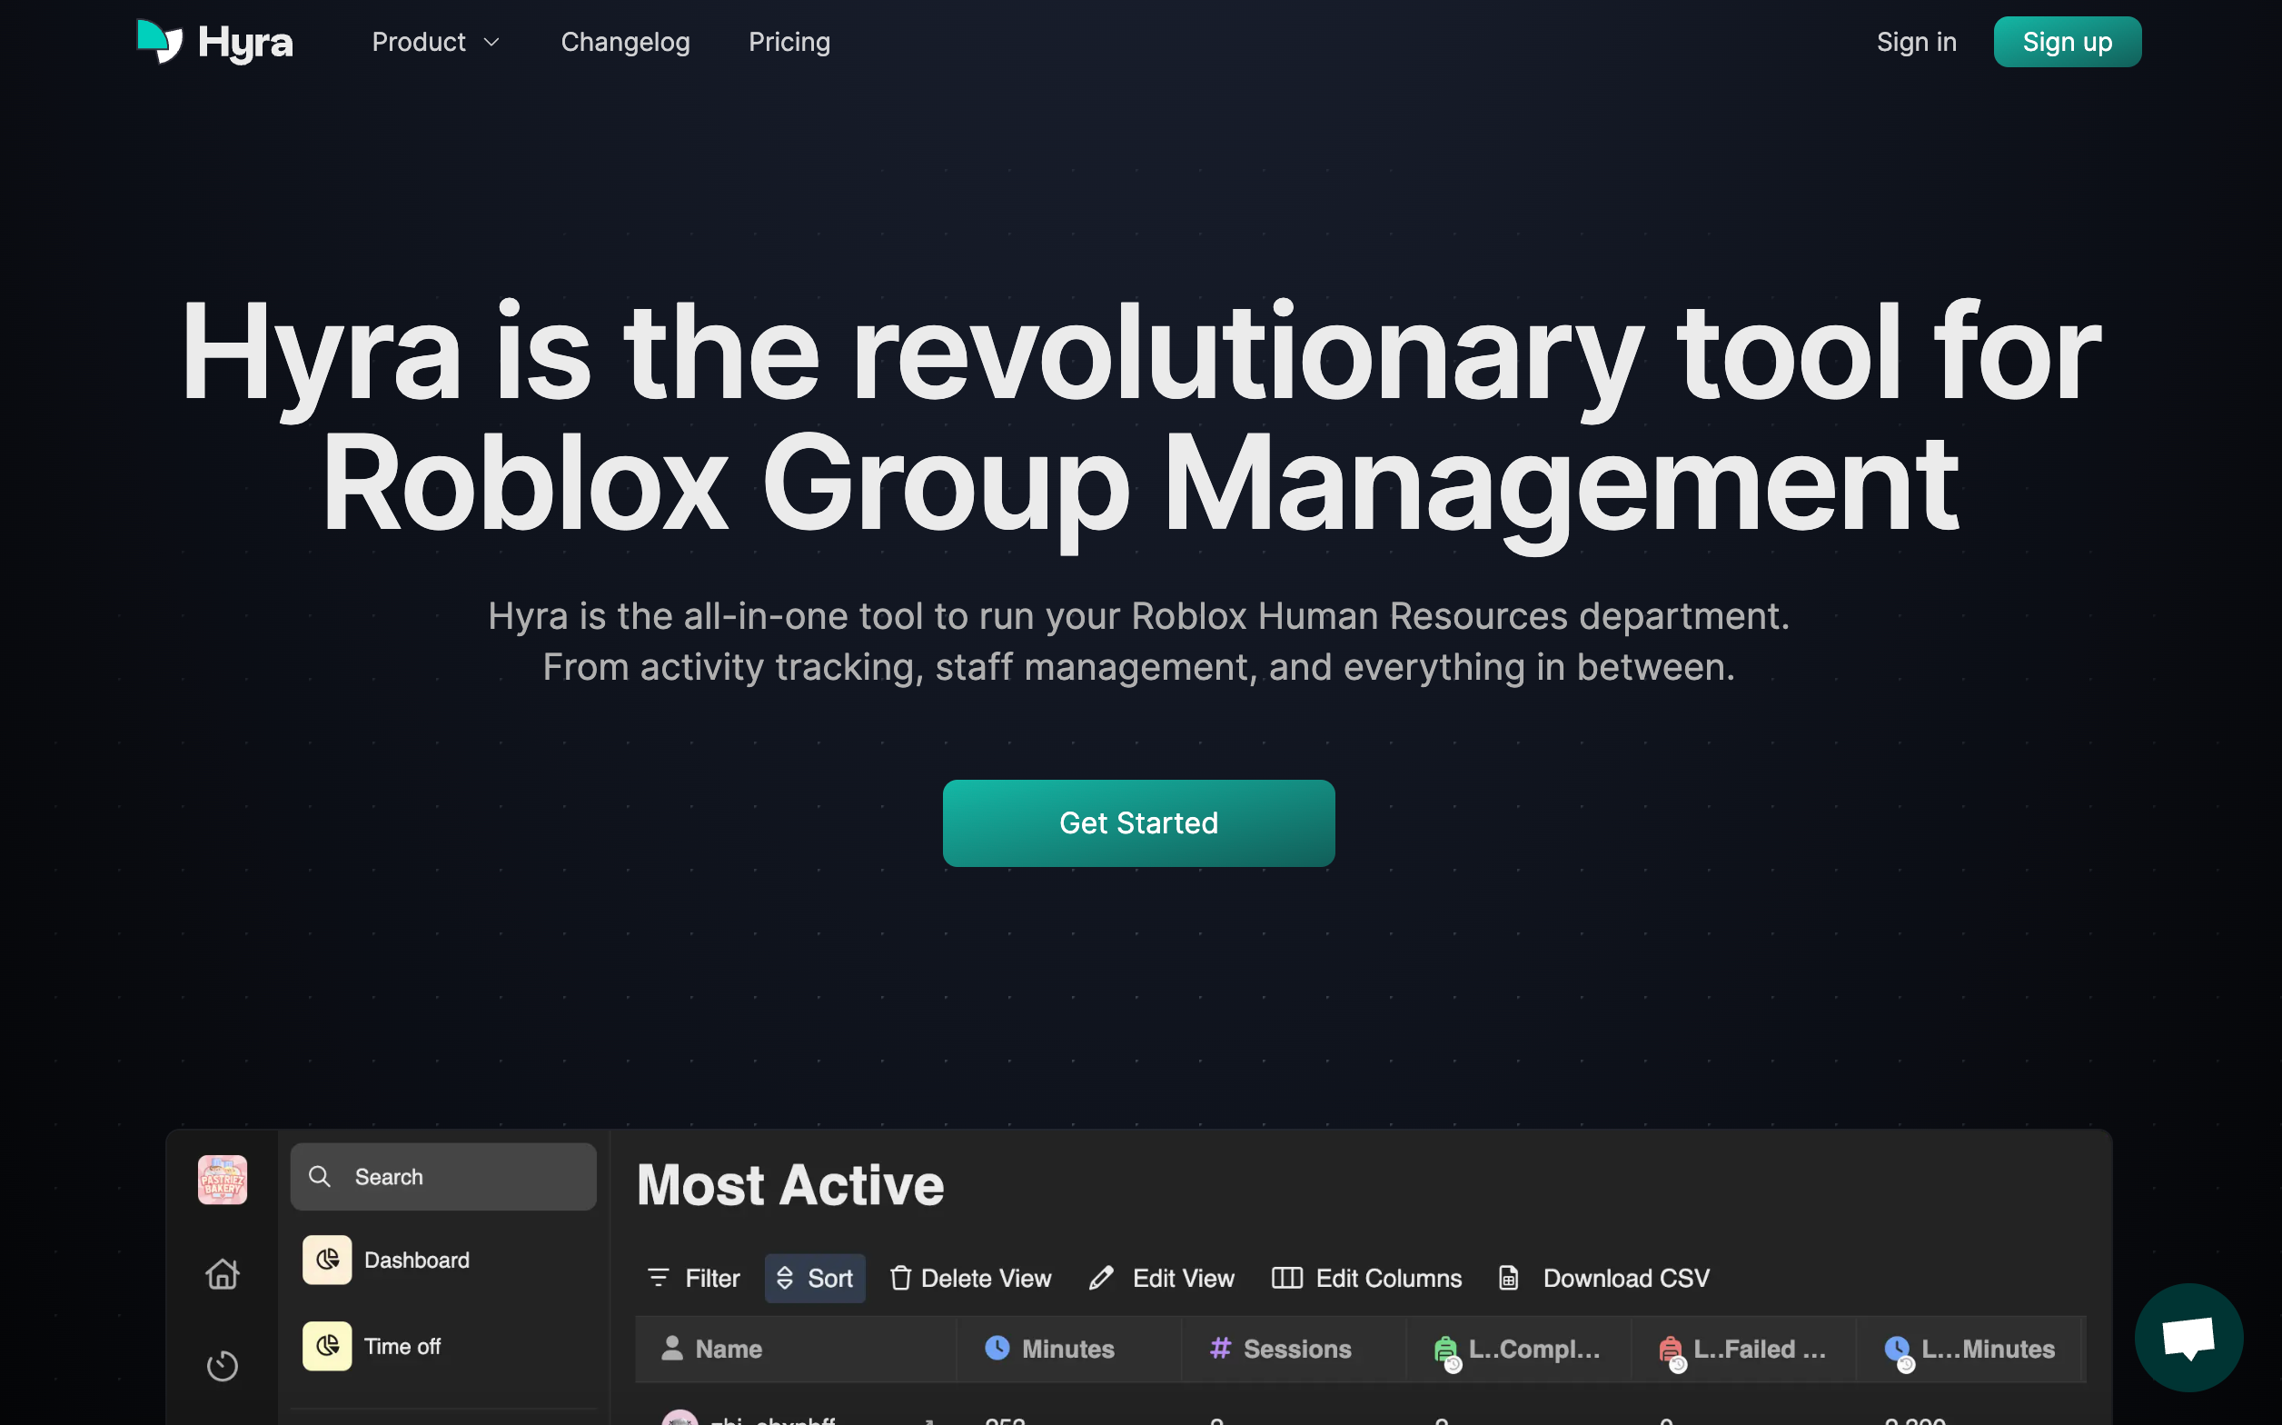Image resolution: width=2282 pixels, height=1425 pixels.
Task: Click the Time off pie chart icon
Action: click(x=327, y=1346)
